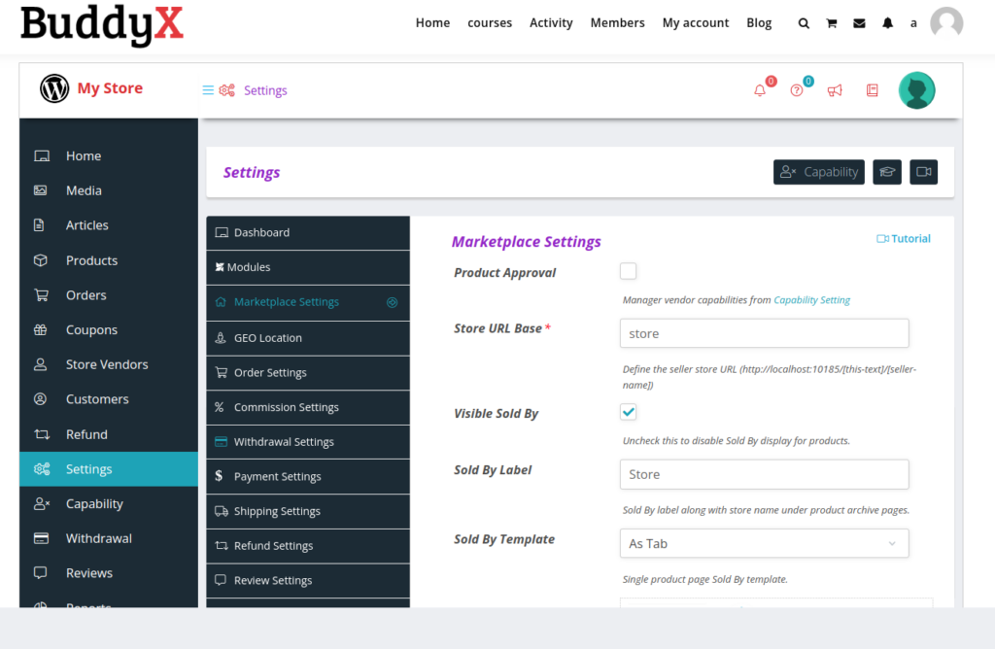Open the knowledgebase book icon
The height and width of the screenshot is (649, 995).
click(872, 90)
